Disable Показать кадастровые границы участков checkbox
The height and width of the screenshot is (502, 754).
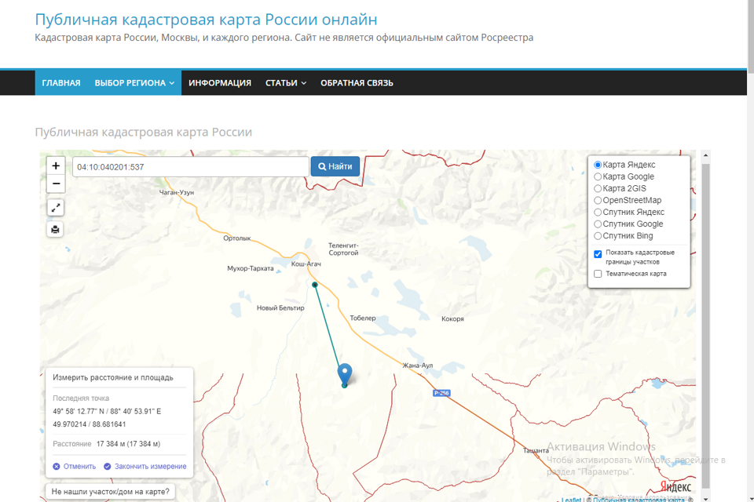[598, 254]
